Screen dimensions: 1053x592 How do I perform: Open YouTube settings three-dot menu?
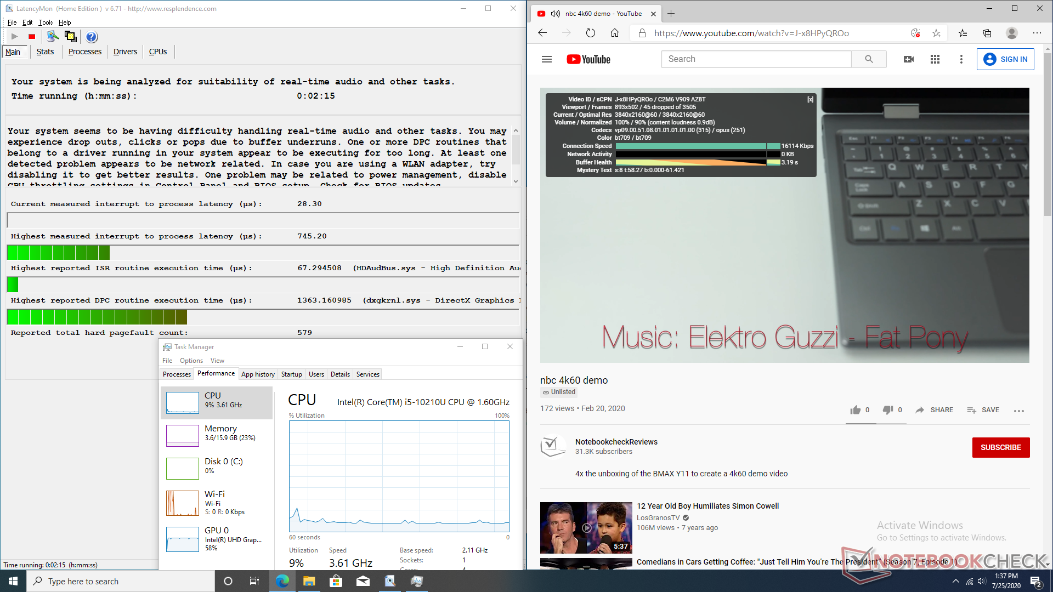[x=961, y=59]
